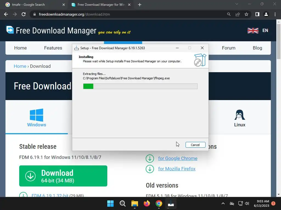The height and width of the screenshot is (210, 281).
Task: Click the padlock site info icon
Action: [35, 14]
